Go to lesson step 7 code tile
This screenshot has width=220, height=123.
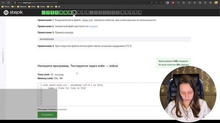[x=69, y=13]
